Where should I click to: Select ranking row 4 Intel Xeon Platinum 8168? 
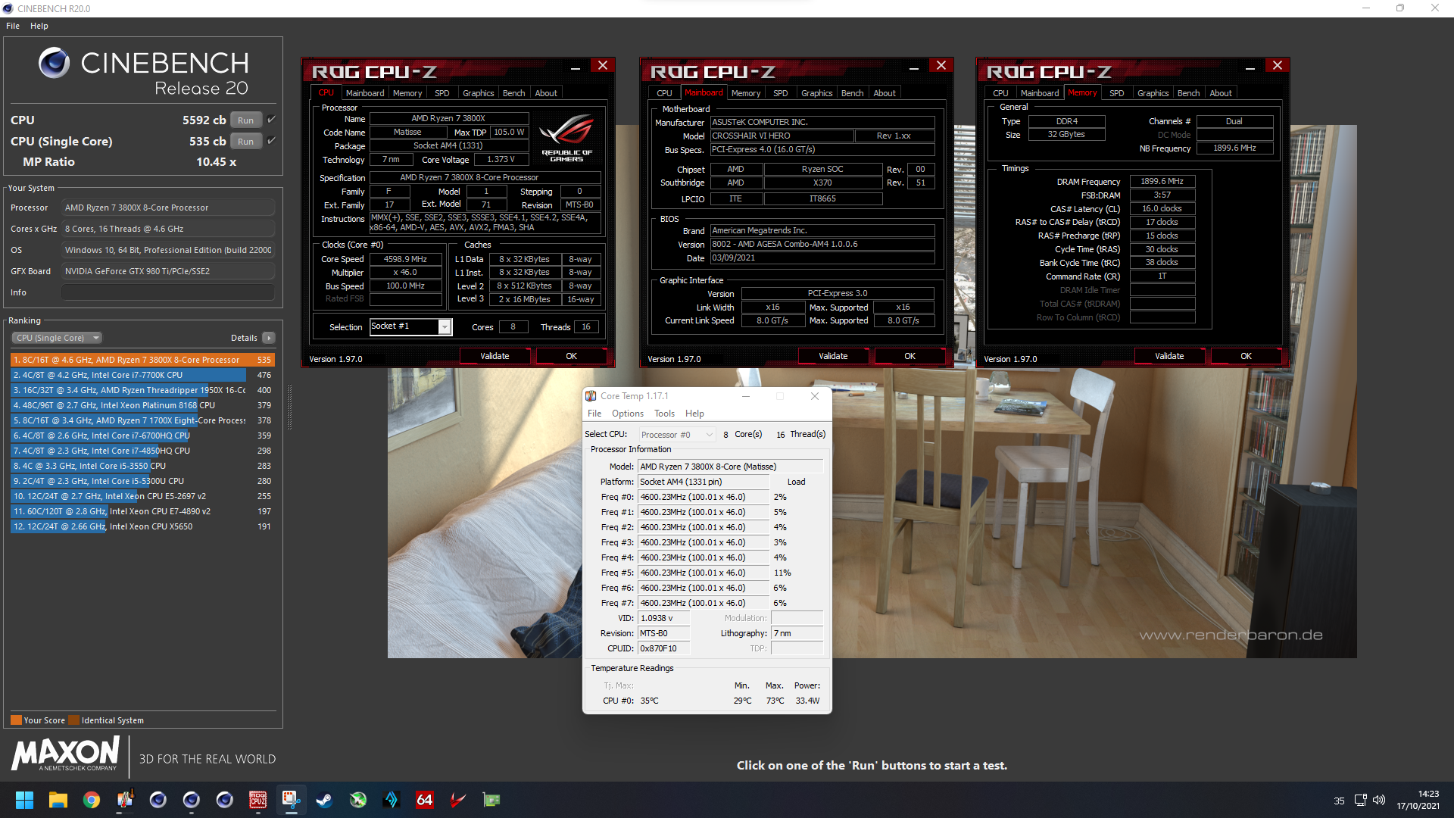tap(142, 405)
